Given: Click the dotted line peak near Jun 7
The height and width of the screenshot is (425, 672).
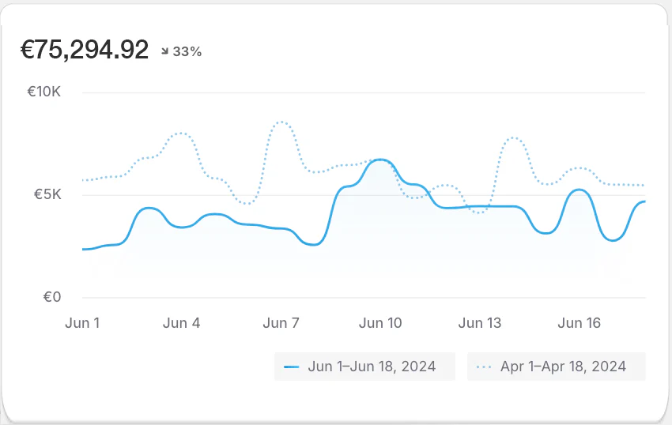Looking at the screenshot, I should click(x=281, y=122).
